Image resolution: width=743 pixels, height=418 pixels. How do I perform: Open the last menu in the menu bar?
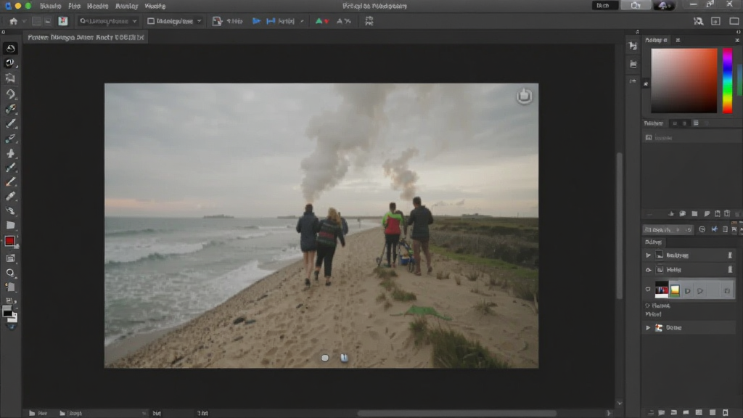tap(155, 6)
